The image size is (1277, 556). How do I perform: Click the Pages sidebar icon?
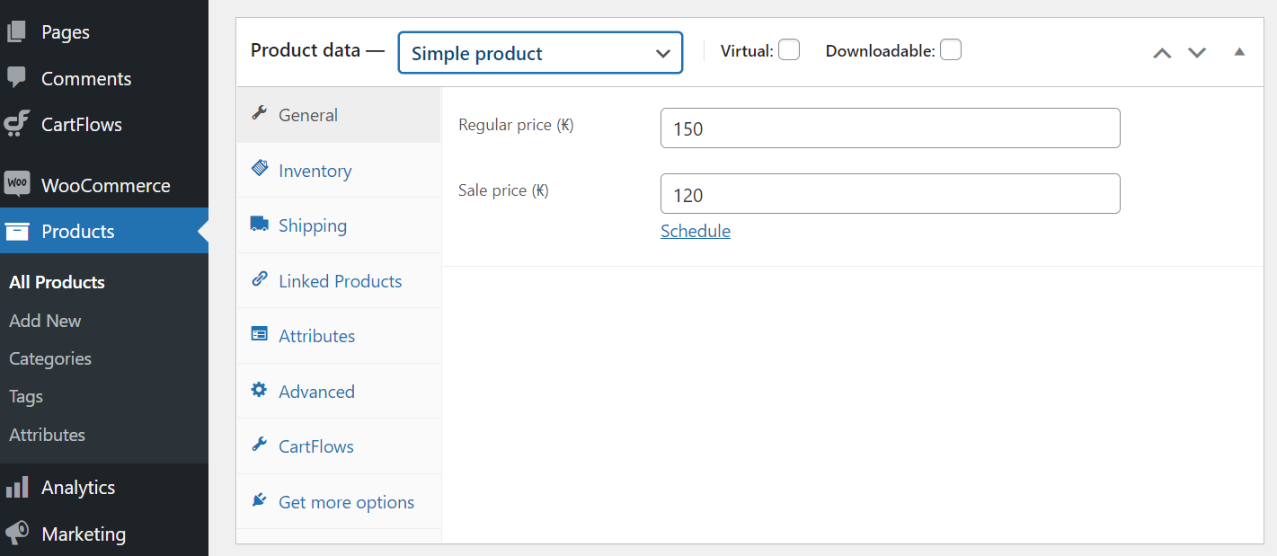click(16, 32)
